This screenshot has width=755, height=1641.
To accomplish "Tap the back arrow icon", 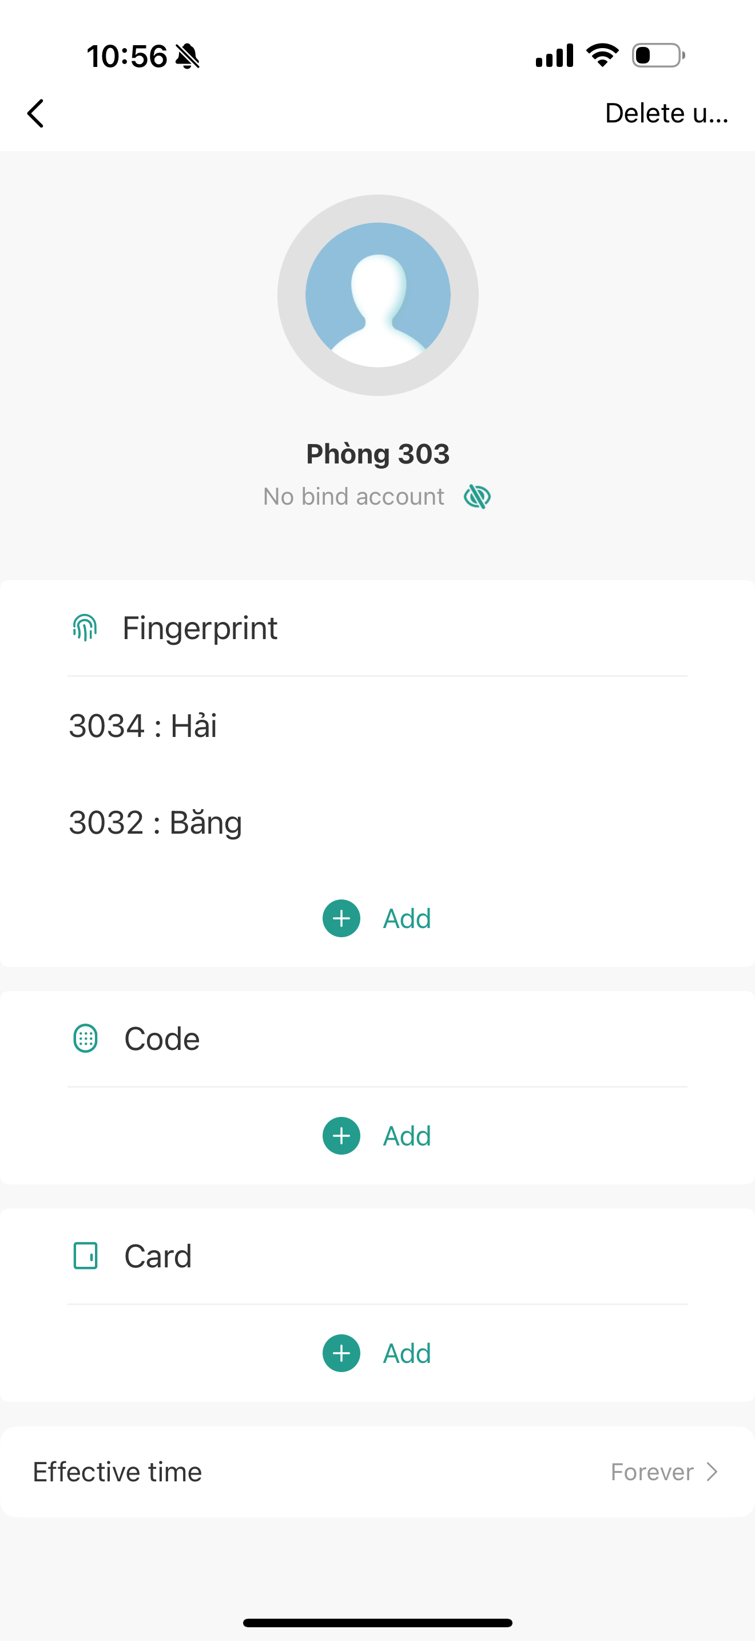I will tap(35, 113).
